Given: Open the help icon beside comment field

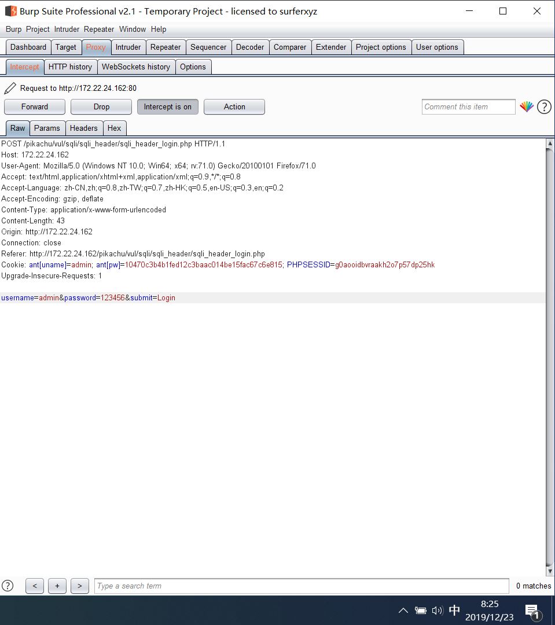Looking at the screenshot, I should pyautogui.click(x=544, y=106).
